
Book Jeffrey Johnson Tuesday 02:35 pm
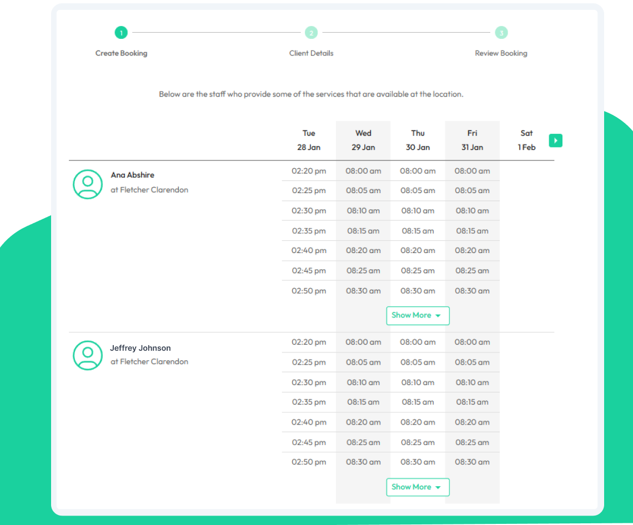[x=309, y=402]
